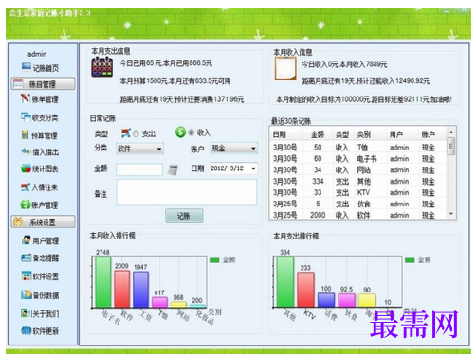The image size is (476, 354).
Task: Click the calendar icon in 本月支出信息
Action: (x=102, y=67)
